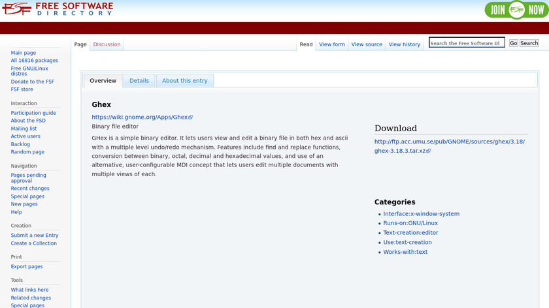
Task: Open the wiki.gnome.org Ghex homepage link
Action: (x=142, y=117)
